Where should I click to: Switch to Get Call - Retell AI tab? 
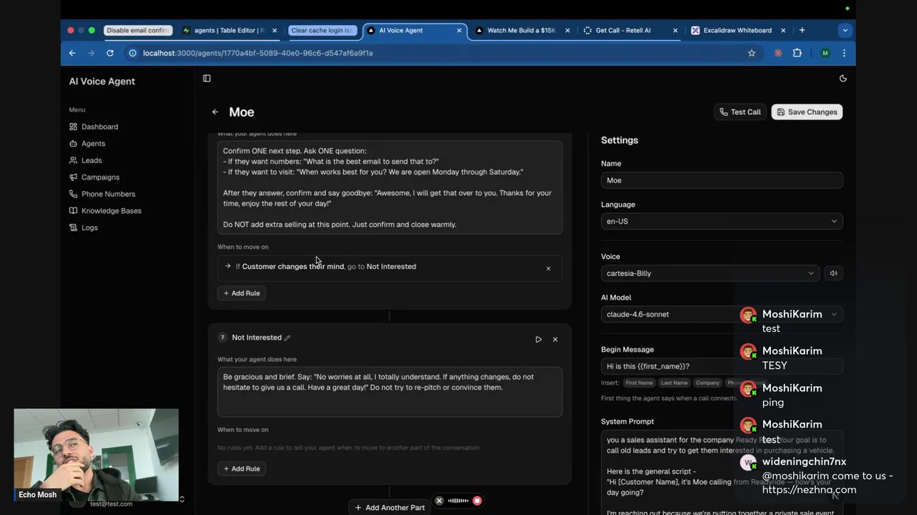[623, 31]
